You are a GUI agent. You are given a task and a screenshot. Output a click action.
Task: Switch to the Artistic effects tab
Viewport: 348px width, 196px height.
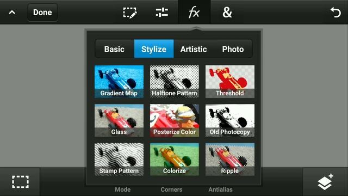[x=194, y=49]
